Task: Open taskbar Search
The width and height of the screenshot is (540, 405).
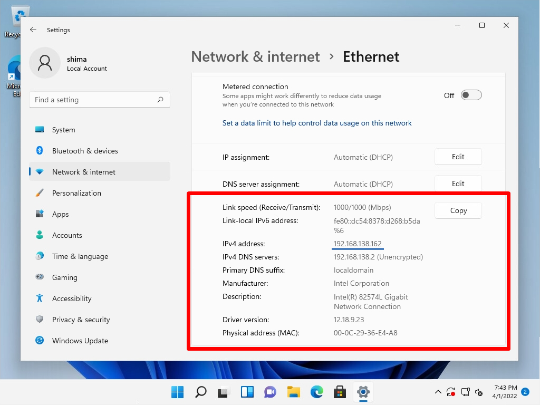Action: click(201, 392)
